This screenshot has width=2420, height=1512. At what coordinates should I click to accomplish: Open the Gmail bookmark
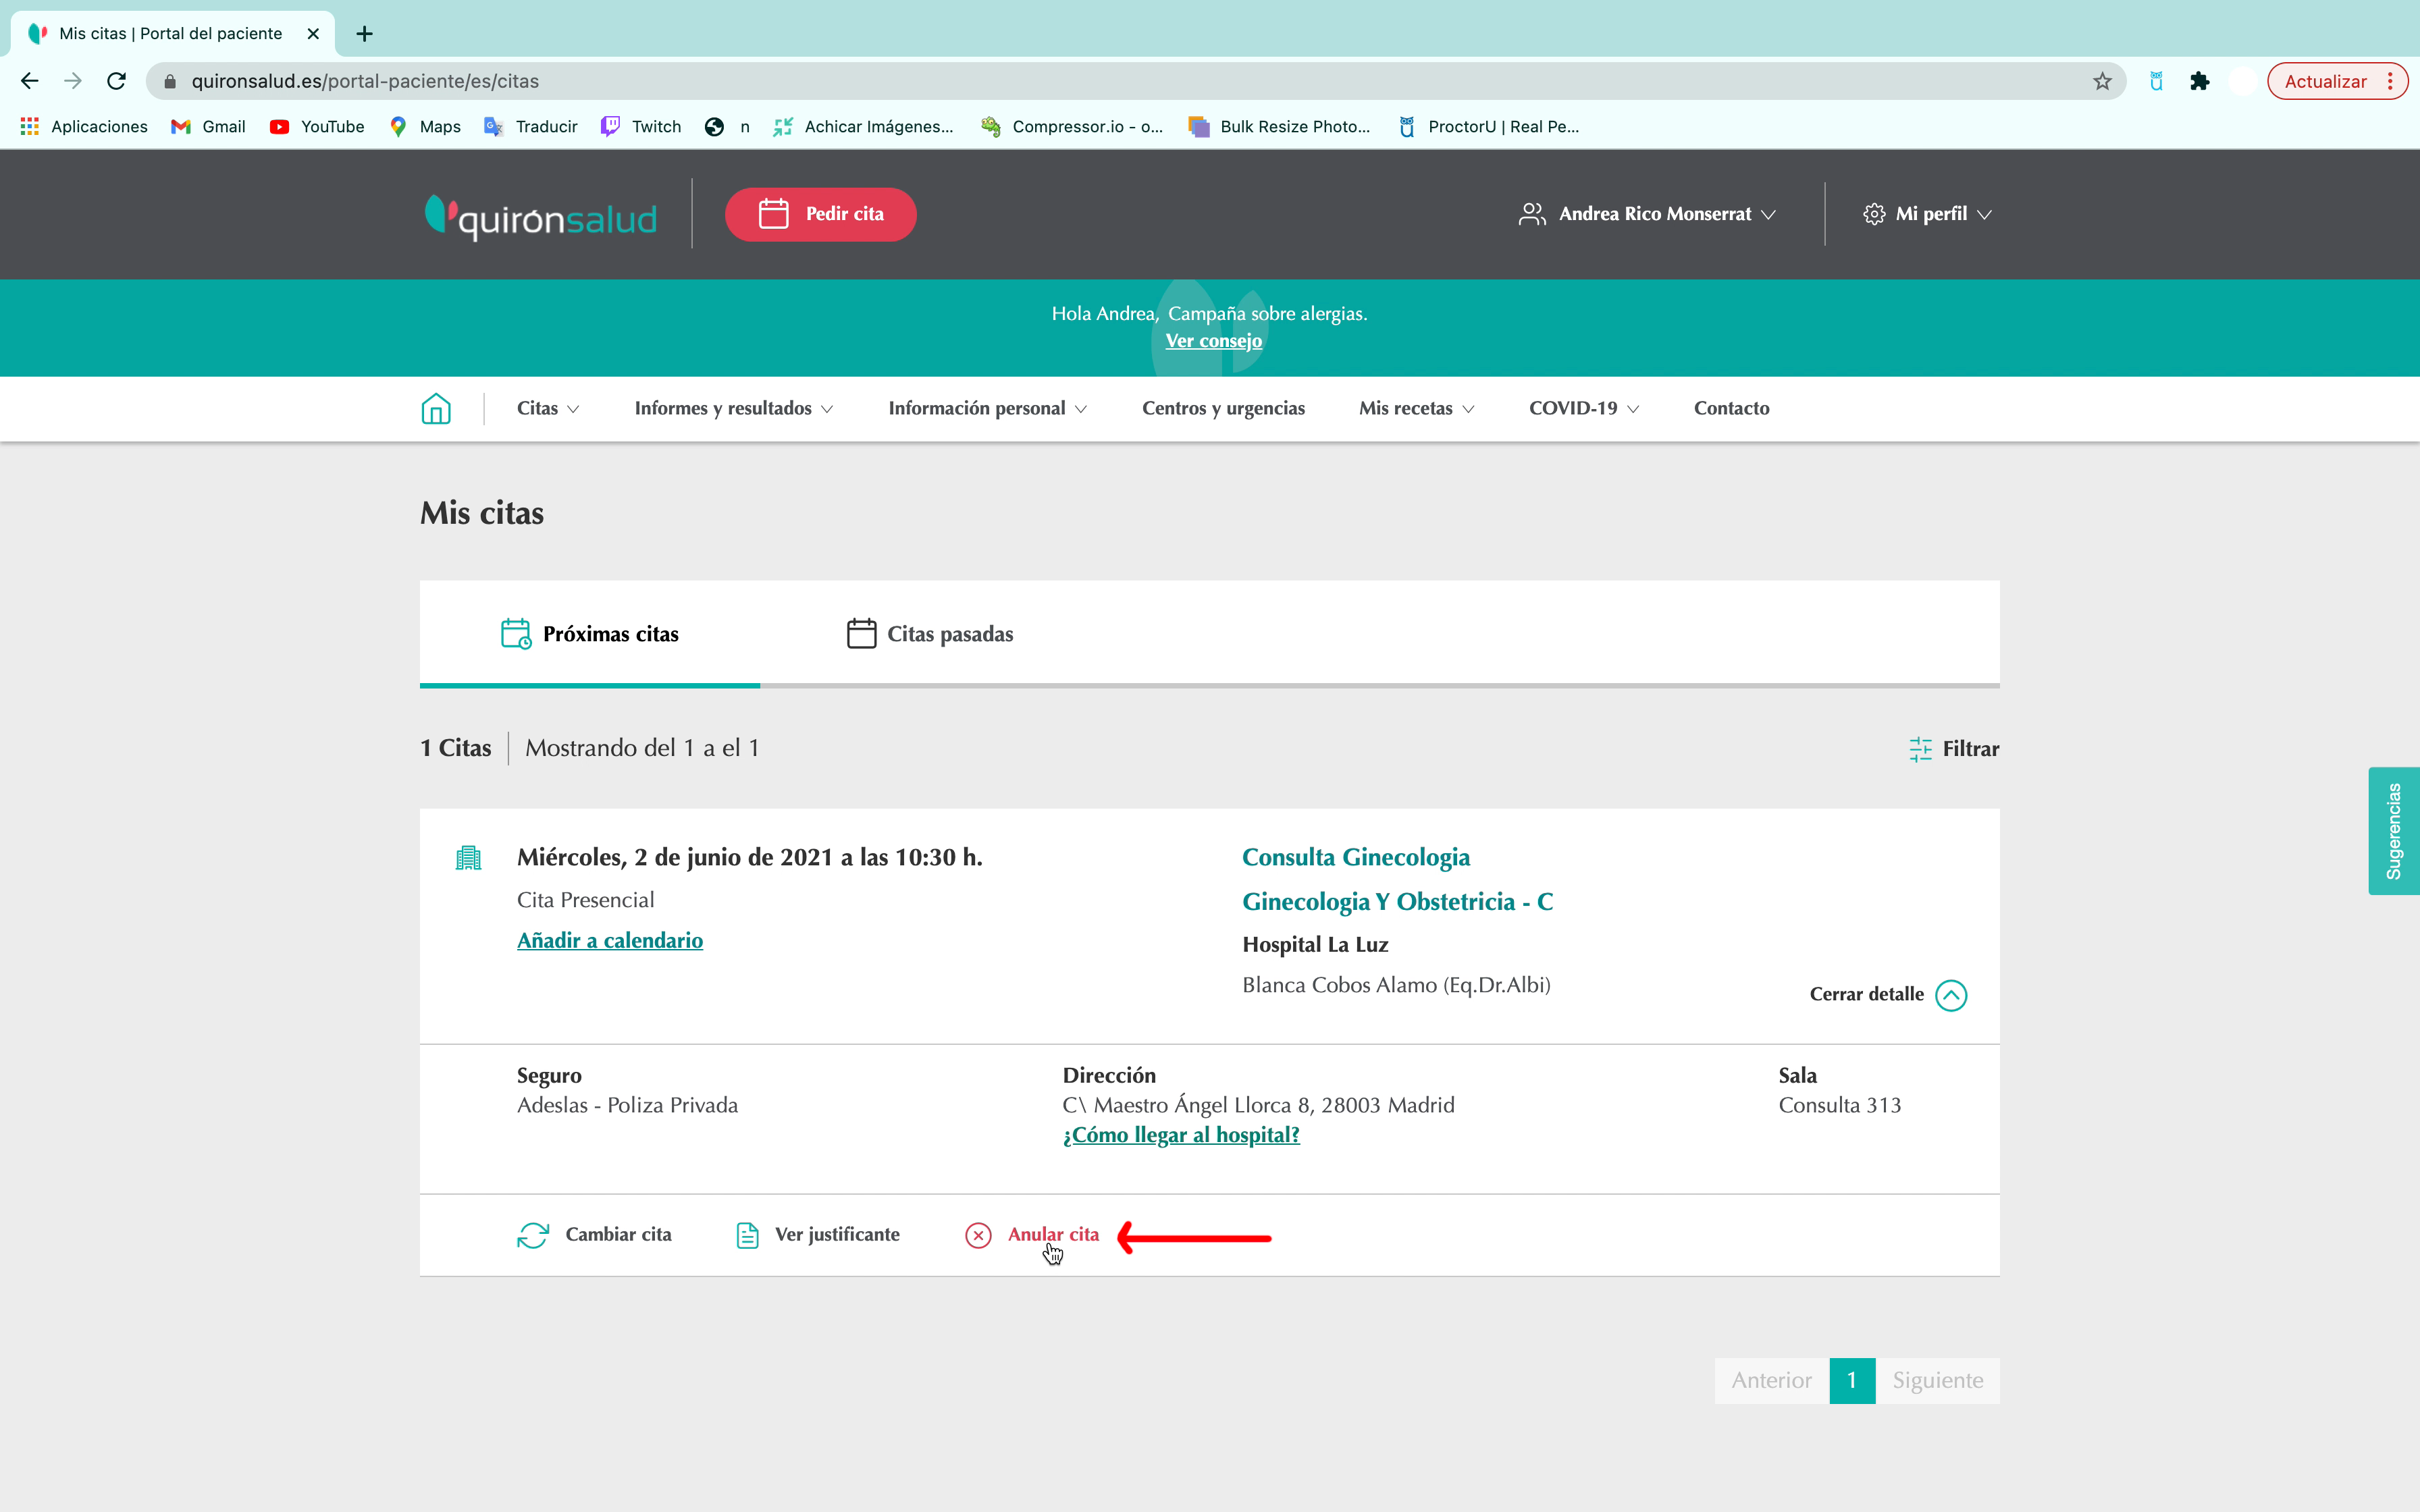(x=208, y=126)
